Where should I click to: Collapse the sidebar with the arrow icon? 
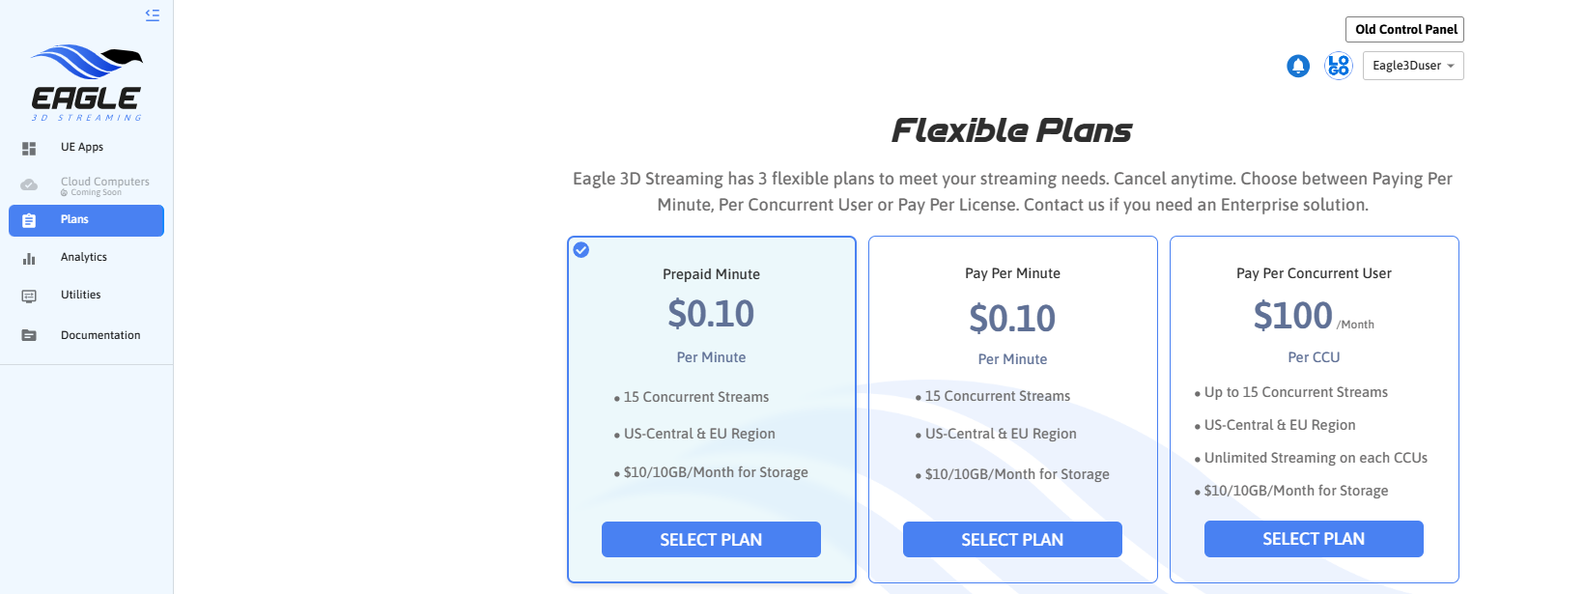point(153,14)
